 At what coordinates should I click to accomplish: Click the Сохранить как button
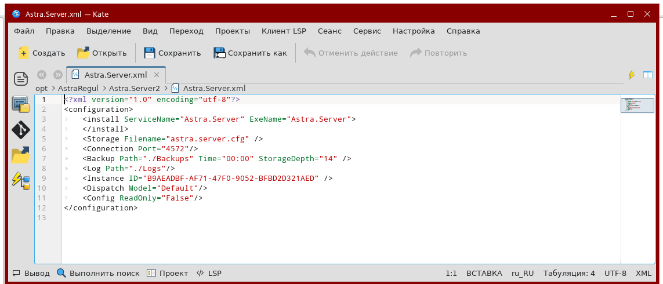251,53
